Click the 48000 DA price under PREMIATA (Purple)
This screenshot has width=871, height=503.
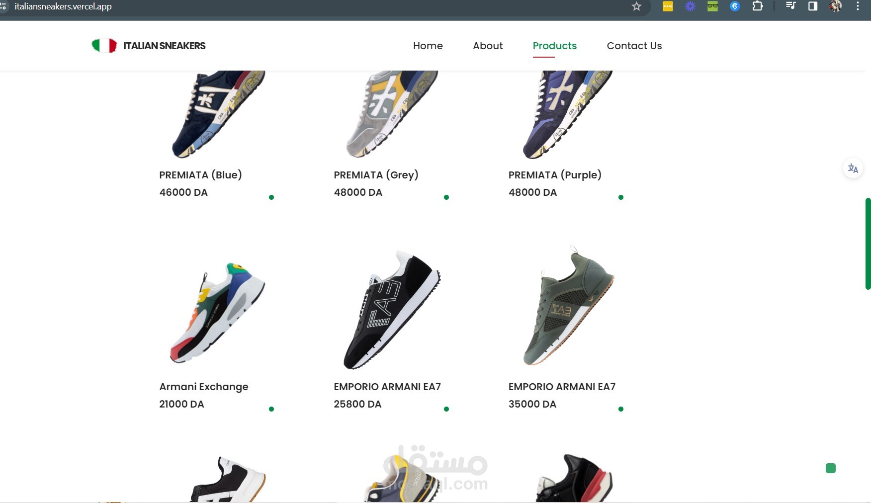(x=532, y=192)
